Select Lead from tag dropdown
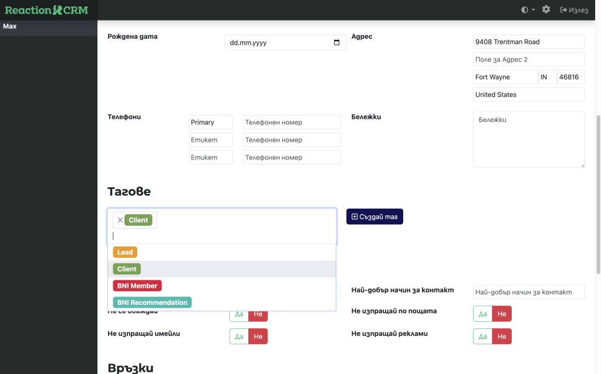 (x=125, y=252)
